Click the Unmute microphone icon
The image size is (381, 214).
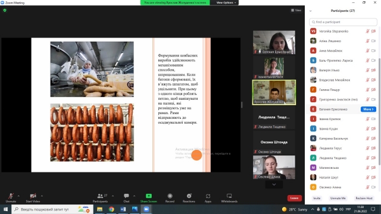coord(11,196)
